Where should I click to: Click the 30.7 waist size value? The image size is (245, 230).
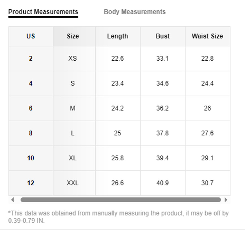coord(207,183)
